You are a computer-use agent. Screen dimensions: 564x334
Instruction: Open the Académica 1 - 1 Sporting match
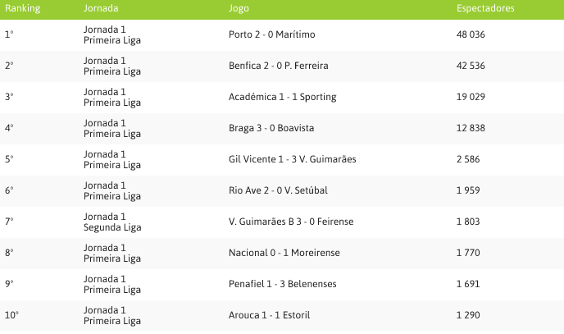point(282,97)
